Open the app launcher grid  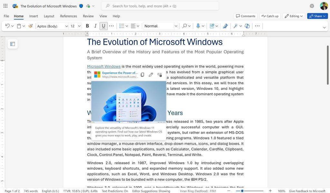tap(5, 6)
